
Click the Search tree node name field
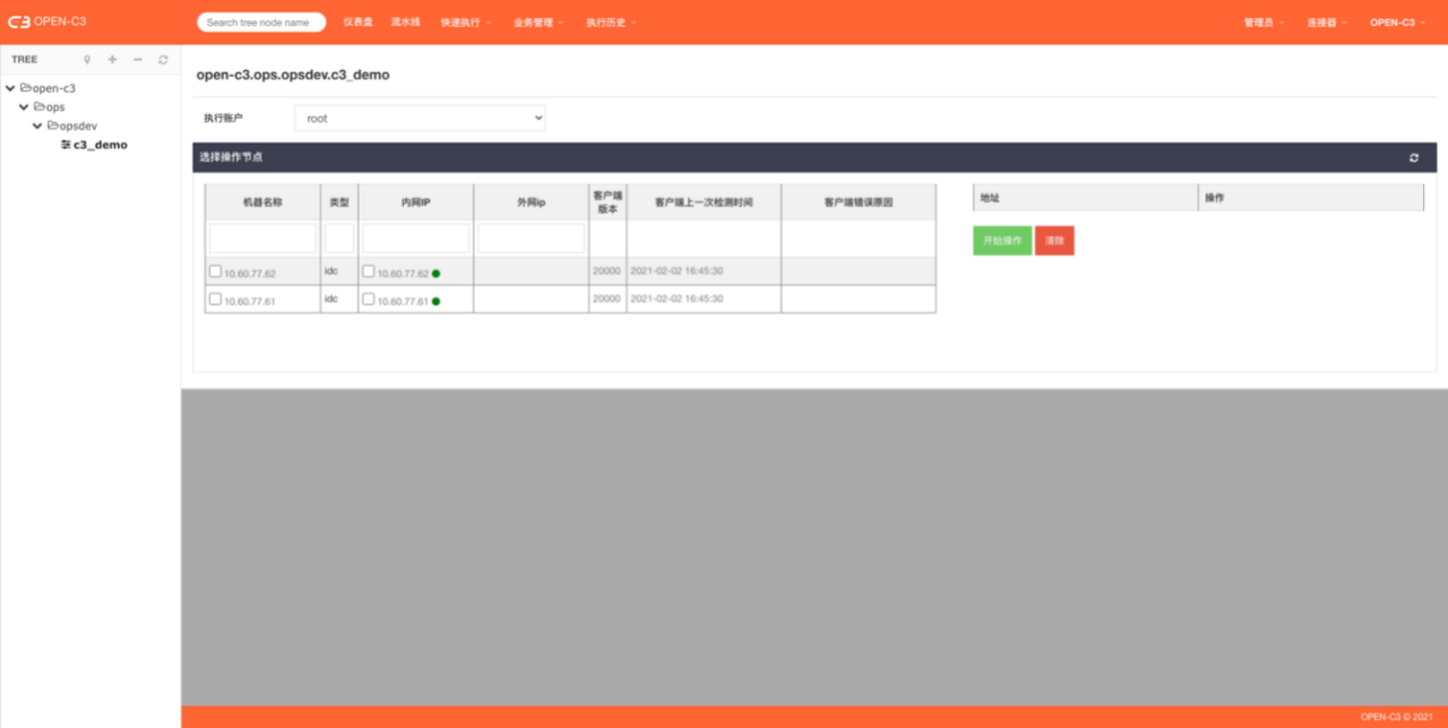(261, 23)
